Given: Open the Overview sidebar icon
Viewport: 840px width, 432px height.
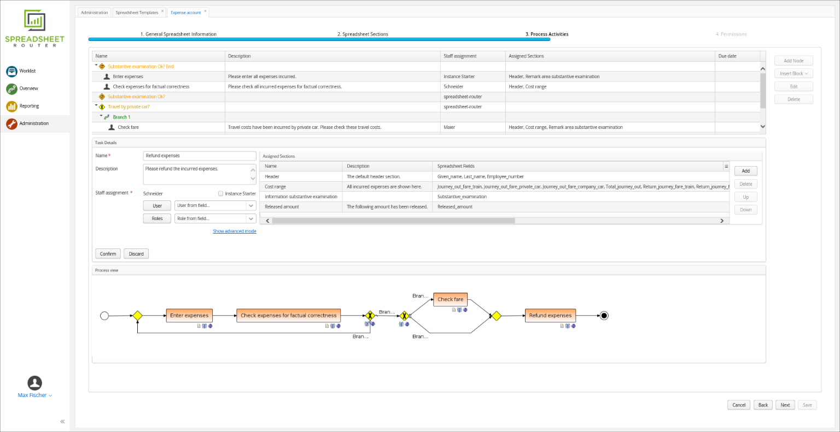Looking at the screenshot, I should [x=11, y=88].
